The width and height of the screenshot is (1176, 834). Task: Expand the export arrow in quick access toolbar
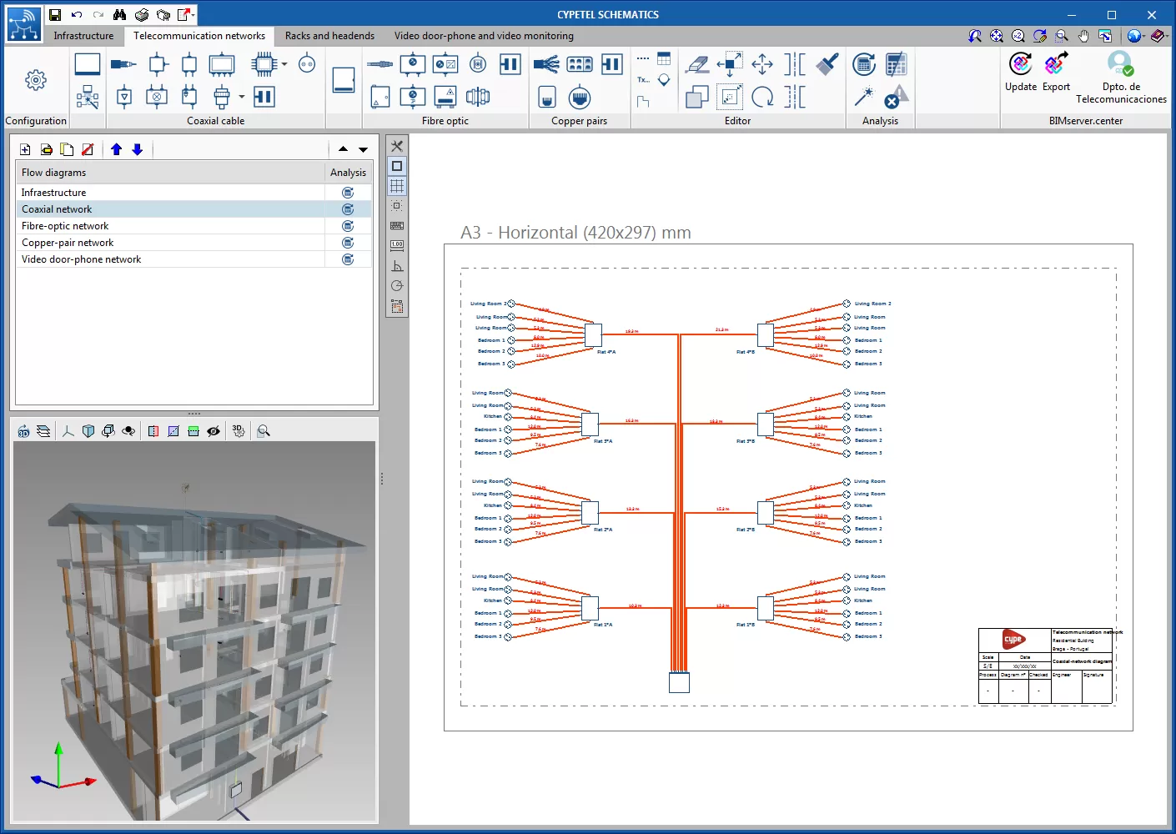(193, 14)
